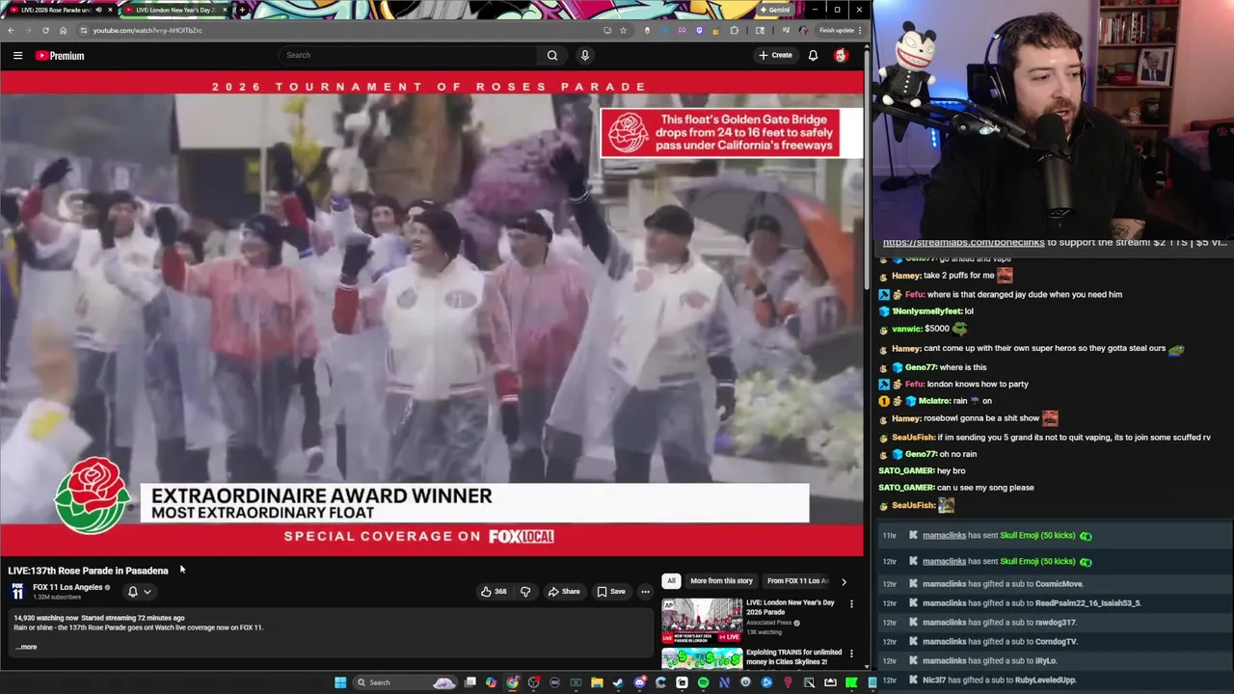This screenshot has width=1234, height=694.
Task: Like the Rose Parade video
Action: pos(494,592)
